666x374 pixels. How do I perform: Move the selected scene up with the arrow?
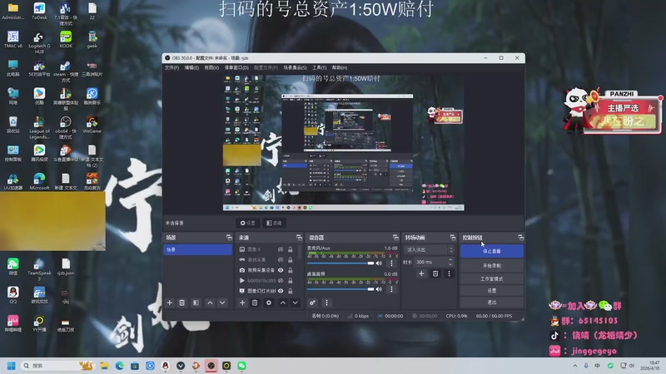point(210,303)
